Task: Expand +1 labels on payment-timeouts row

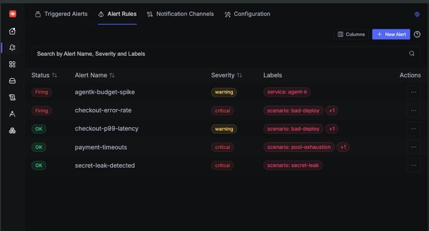Action: pyautogui.click(x=343, y=147)
